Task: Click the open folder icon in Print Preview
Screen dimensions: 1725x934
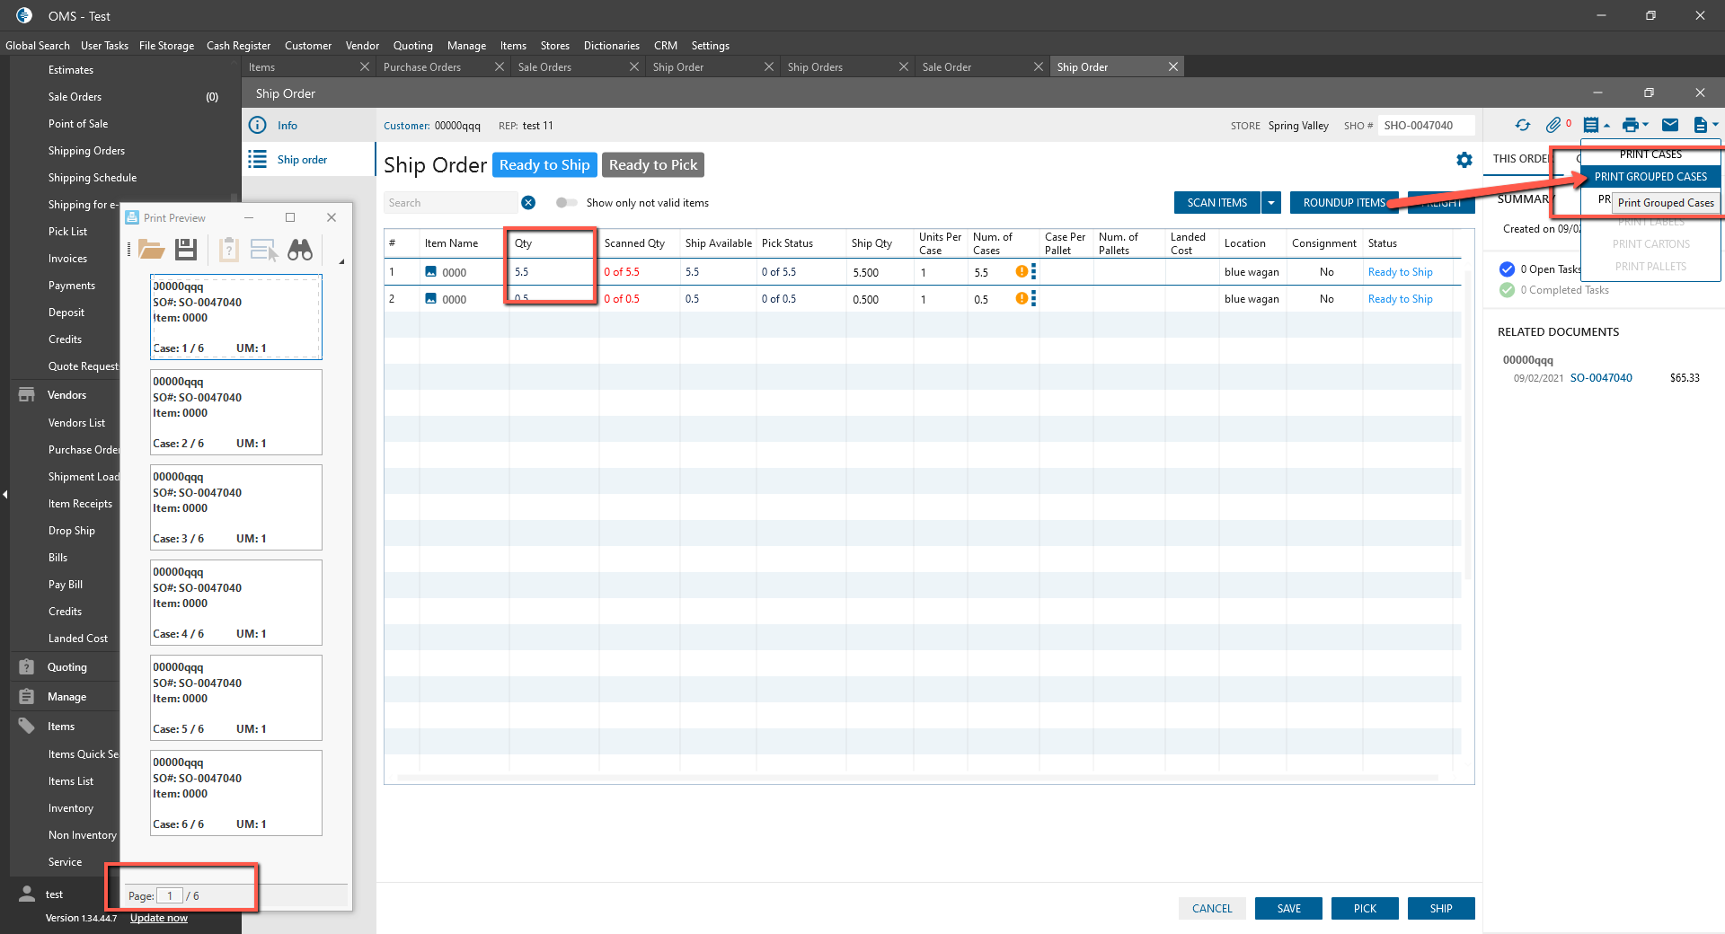Action: 151,250
